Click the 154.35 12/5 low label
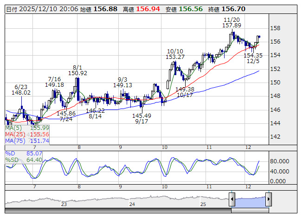The image size is (303, 218). tap(253, 58)
